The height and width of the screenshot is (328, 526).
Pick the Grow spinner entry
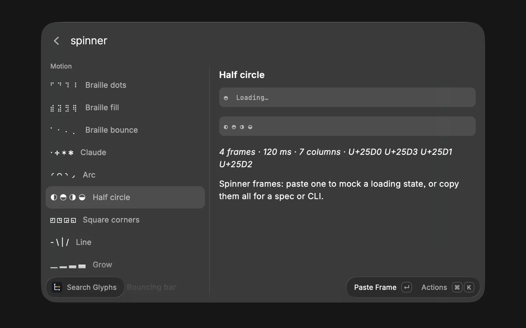(x=125, y=265)
